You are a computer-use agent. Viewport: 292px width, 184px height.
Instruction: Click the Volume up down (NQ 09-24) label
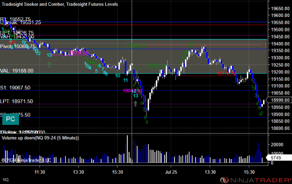[40, 138]
